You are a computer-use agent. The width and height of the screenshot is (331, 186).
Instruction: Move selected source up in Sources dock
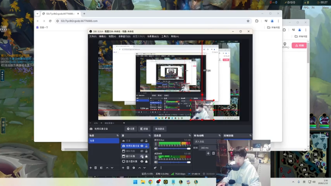[139, 168]
